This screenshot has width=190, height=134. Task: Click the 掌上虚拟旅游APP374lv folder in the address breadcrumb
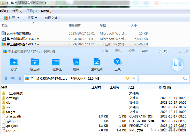(x=27, y=3)
